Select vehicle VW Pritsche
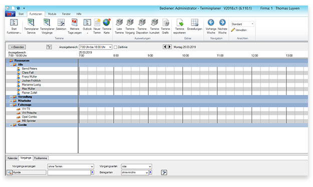Screen dimensions: 313x187 [29, 113]
